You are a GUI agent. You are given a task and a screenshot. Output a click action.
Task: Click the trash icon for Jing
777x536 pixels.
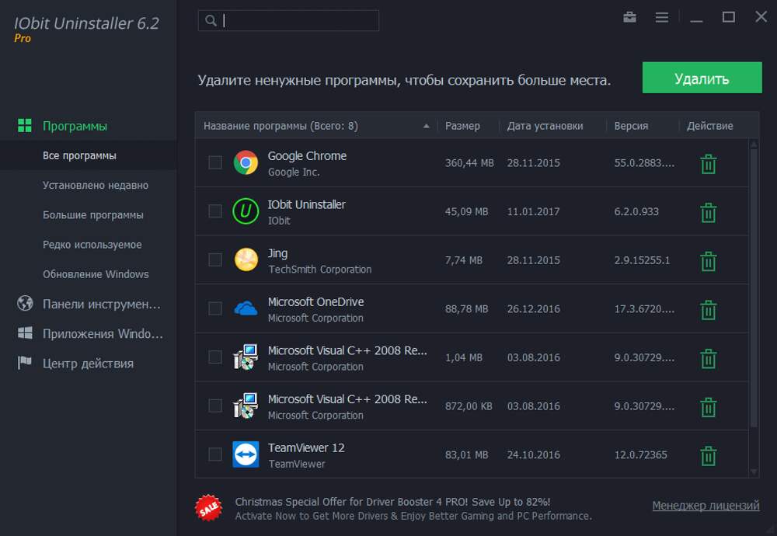(x=708, y=261)
